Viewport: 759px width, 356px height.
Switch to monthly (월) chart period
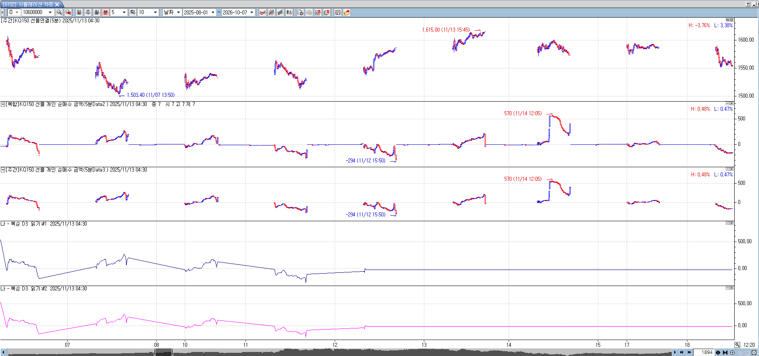[x=97, y=12]
